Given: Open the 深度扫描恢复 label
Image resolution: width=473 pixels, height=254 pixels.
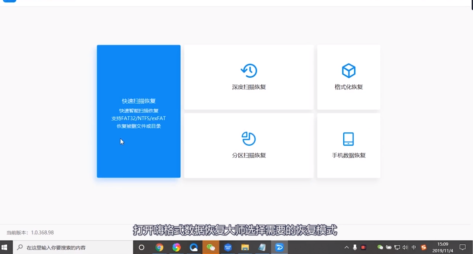Looking at the screenshot, I should [x=249, y=87].
